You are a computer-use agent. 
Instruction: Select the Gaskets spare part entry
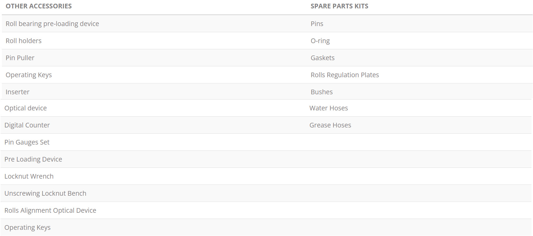point(323,58)
